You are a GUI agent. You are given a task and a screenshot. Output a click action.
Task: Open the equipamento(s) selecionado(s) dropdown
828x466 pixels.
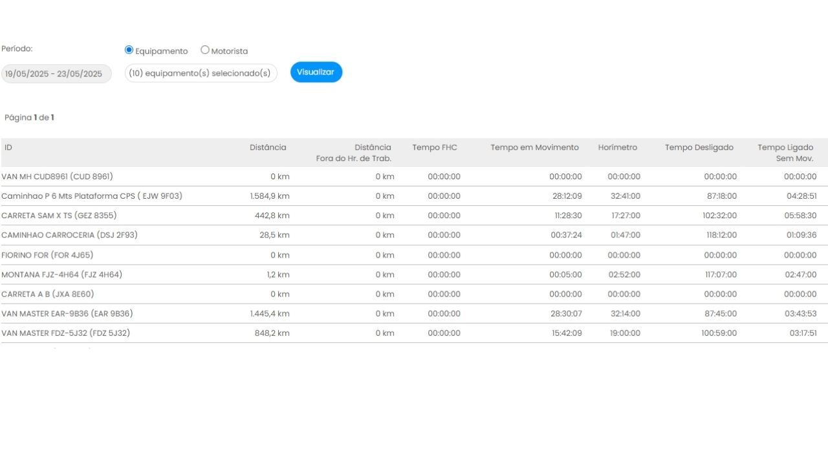(201, 73)
